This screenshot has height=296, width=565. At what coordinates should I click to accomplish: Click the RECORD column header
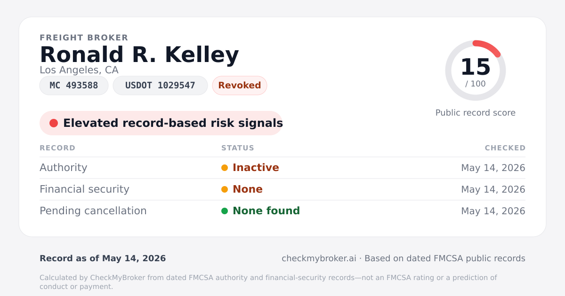click(57, 148)
